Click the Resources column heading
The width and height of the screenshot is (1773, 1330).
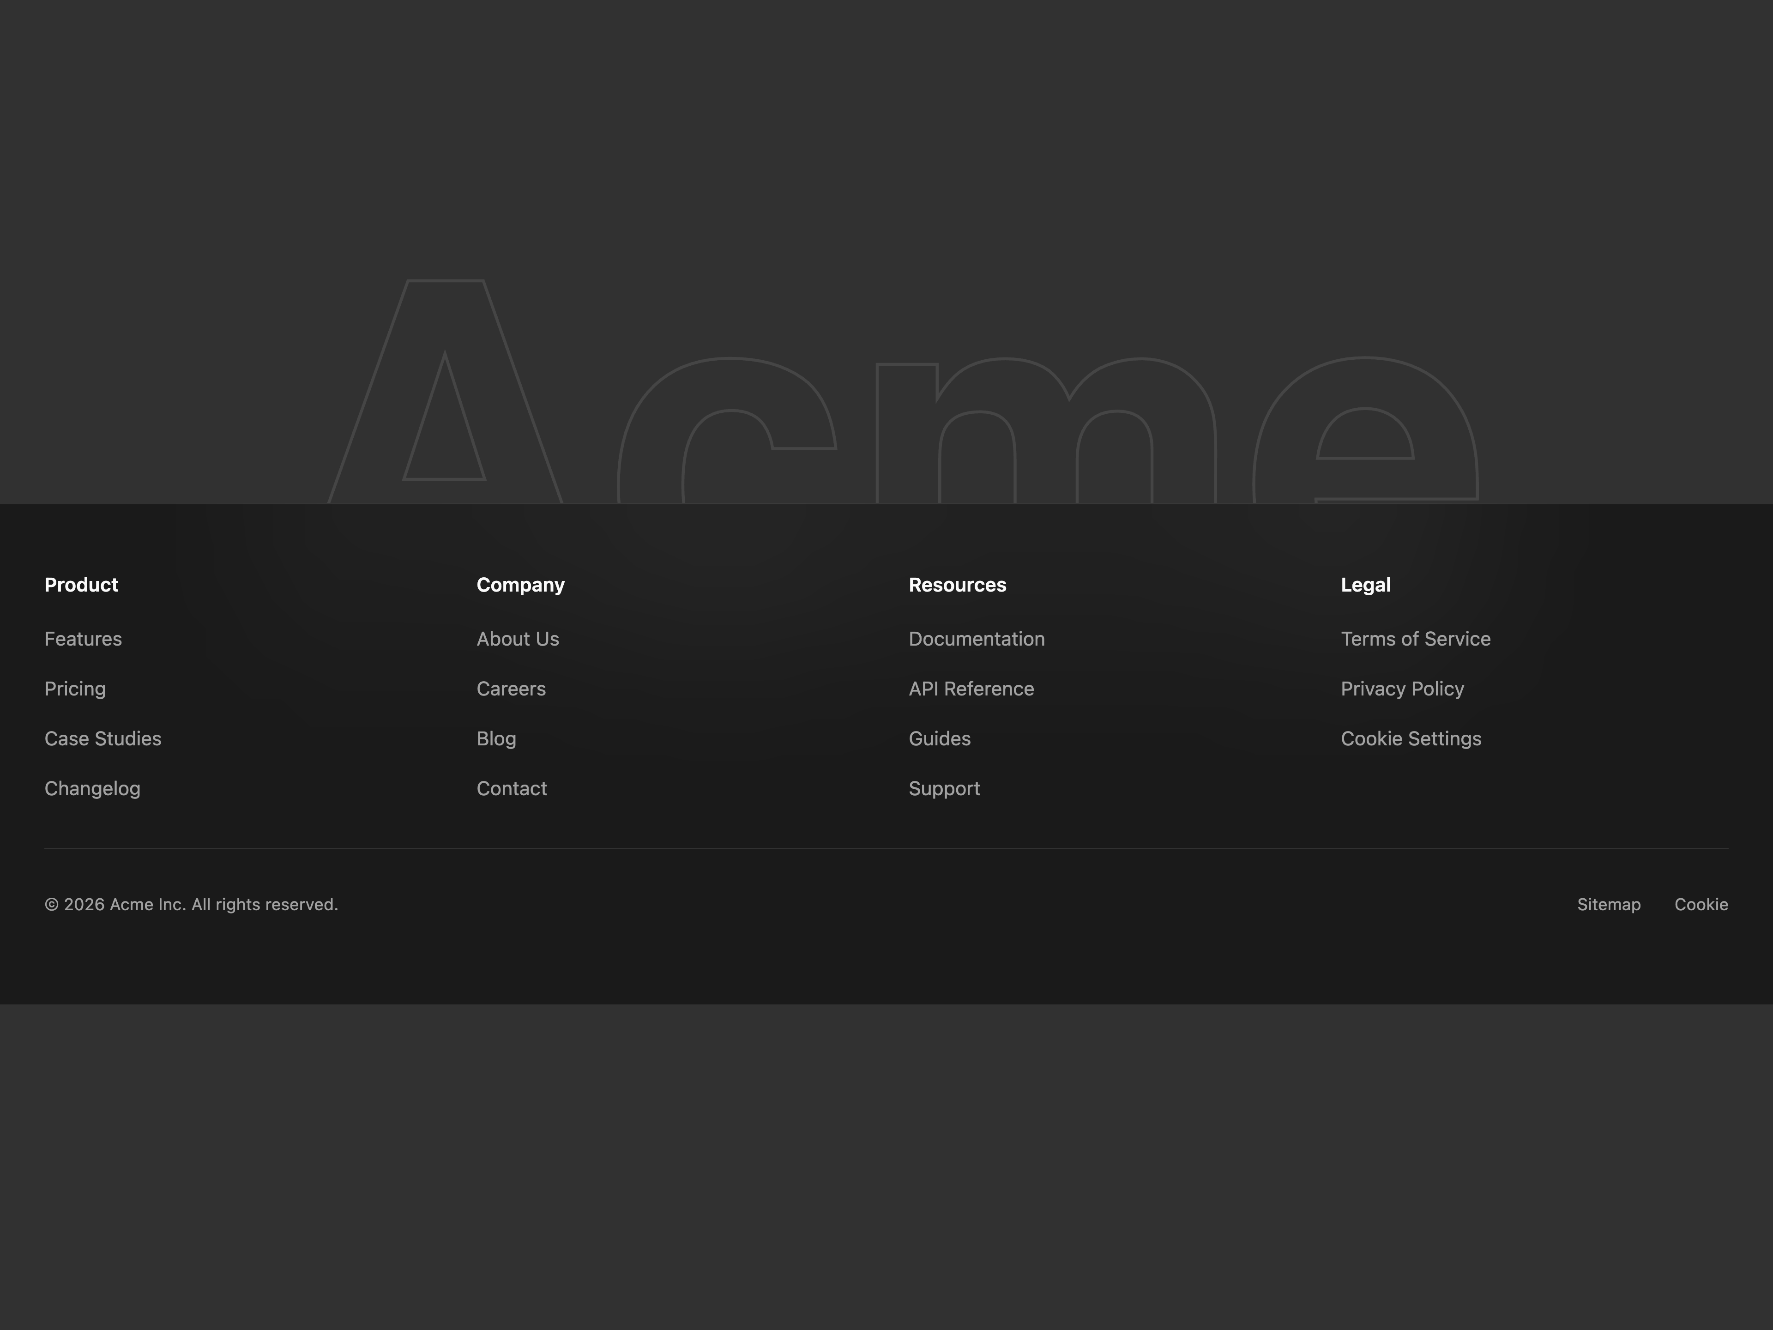957,585
